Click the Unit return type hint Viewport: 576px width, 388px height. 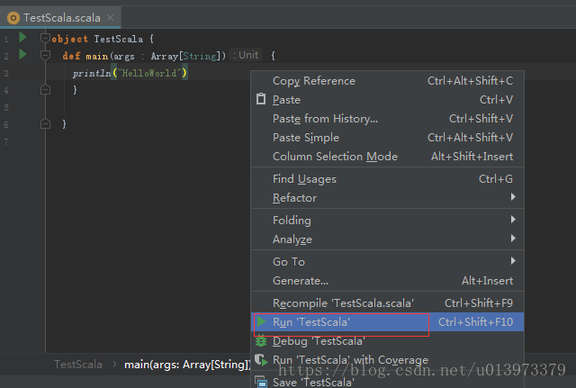[247, 56]
